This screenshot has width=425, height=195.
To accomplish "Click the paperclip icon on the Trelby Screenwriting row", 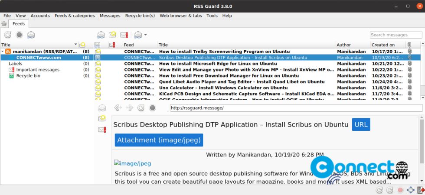I will tap(409, 52).
